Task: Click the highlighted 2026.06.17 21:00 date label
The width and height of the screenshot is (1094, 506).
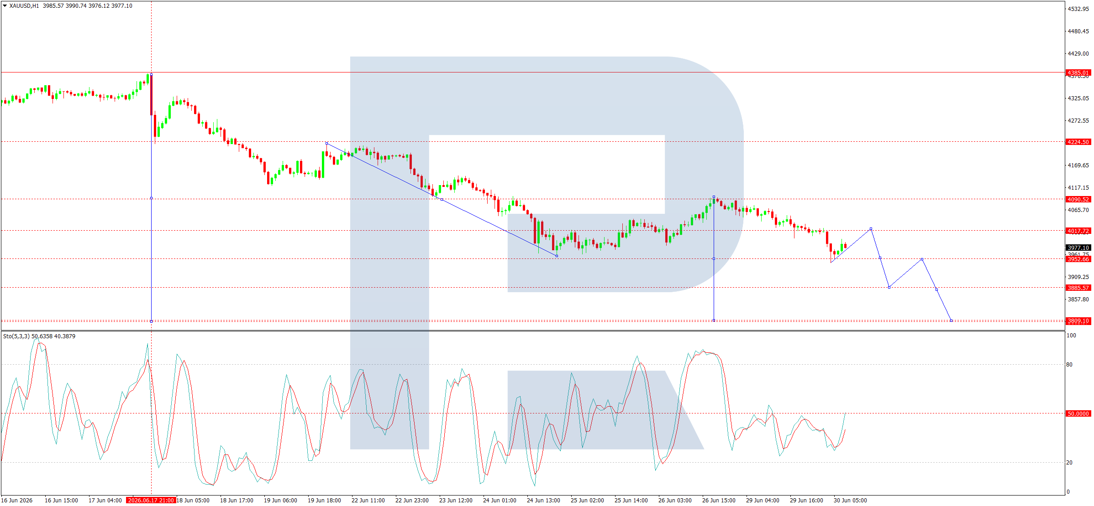Action: click(151, 500)
